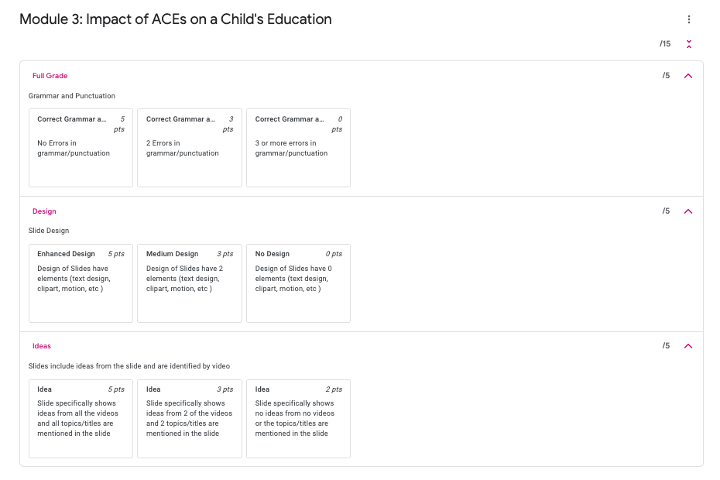Image resolution: width=720 pixels, height=480 pixels.
Task: Select the 5 pts No Errors grammar level
Action: point(81,148)
